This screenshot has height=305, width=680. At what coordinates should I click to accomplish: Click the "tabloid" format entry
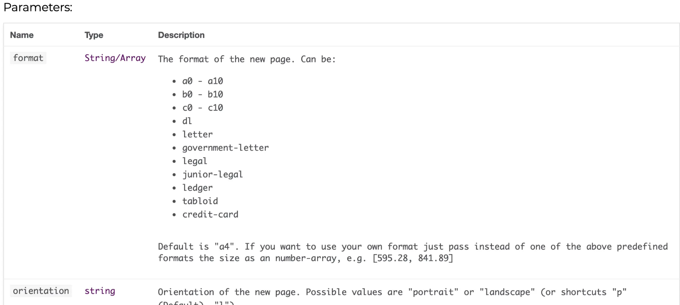tap(200, 201)
